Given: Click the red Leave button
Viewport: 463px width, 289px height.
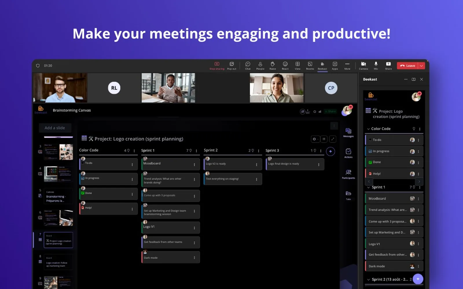Looking at the screenshot, I should coord(407,66).
